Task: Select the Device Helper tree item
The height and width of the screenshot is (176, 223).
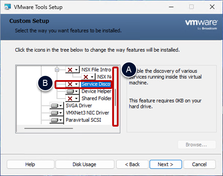Action: (96, 91)
